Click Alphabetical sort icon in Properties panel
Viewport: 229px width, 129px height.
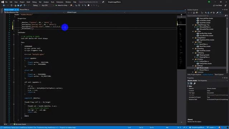(191, 83)
